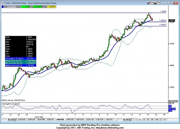The image size is (180, 129).
Task: Click the 1.42015 horizontal line label
Action: [163, 20]
